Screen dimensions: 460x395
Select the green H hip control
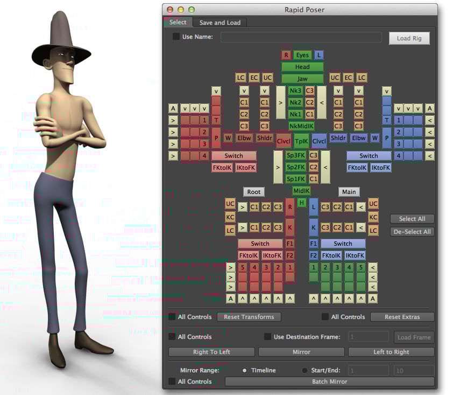click(302, 203)
